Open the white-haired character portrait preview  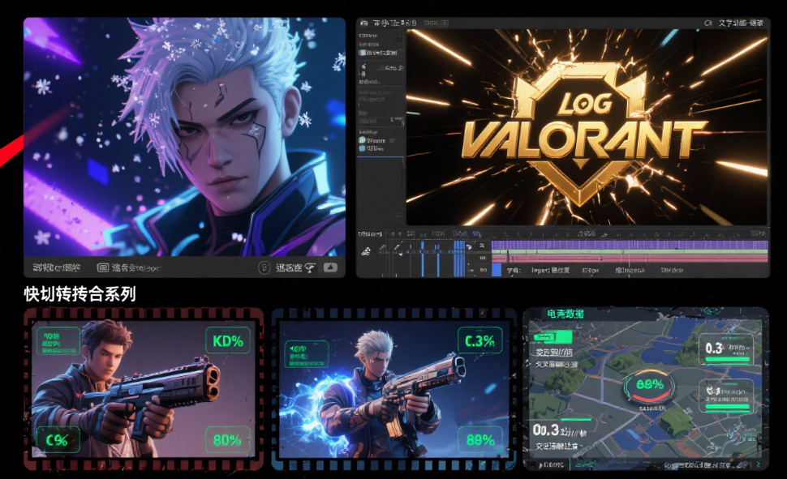point(184,137)
